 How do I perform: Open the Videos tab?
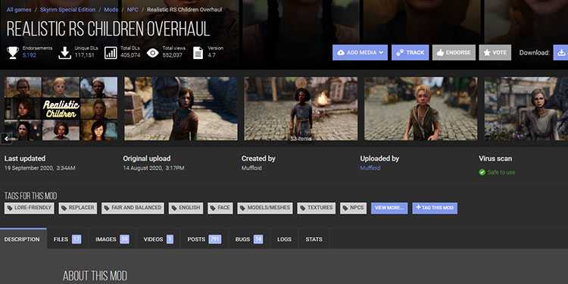158,239
